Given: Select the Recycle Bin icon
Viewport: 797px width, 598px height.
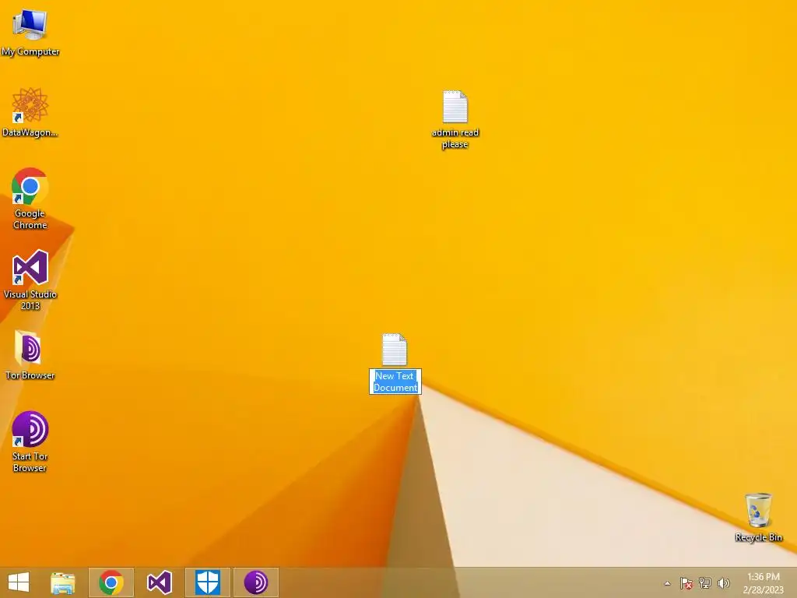Looking at the screenshot, I should point(758,510).
